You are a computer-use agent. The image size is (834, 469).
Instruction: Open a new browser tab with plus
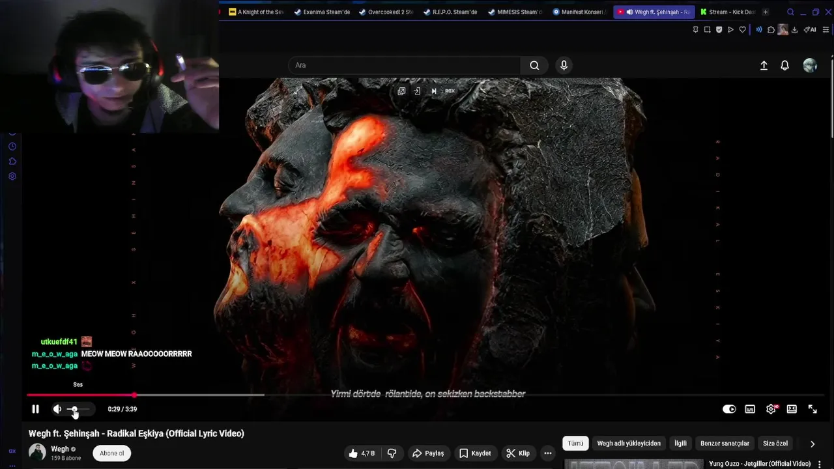766,12
